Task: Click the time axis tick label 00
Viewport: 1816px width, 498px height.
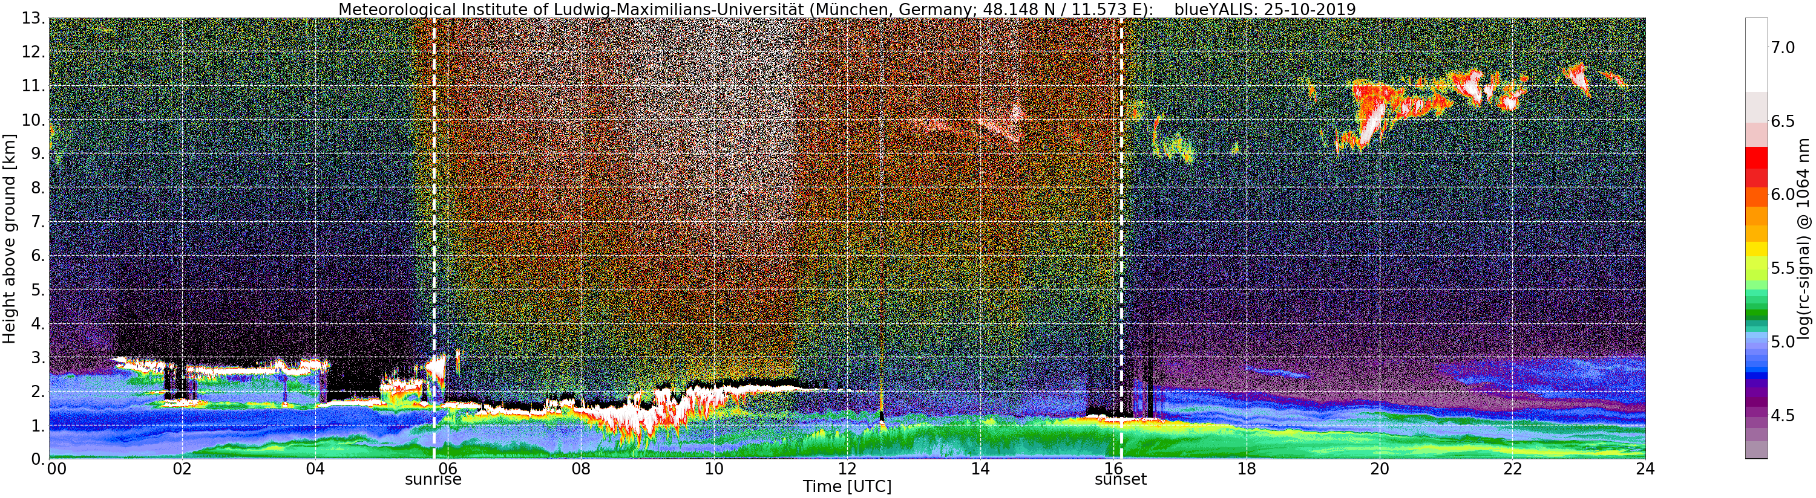Action: click(56, 468)
